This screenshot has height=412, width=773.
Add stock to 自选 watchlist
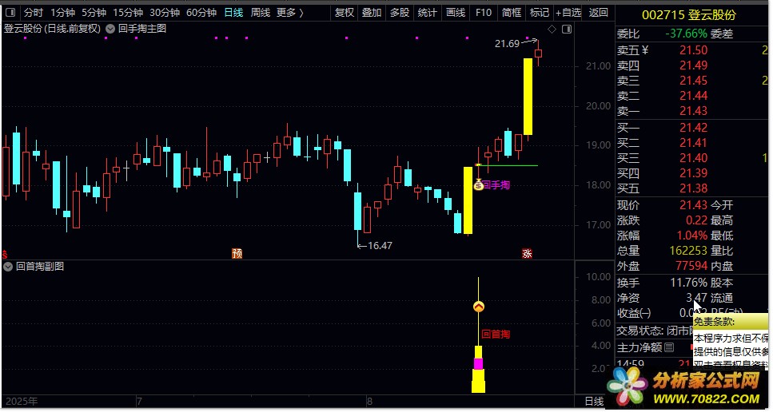[568, 12]
